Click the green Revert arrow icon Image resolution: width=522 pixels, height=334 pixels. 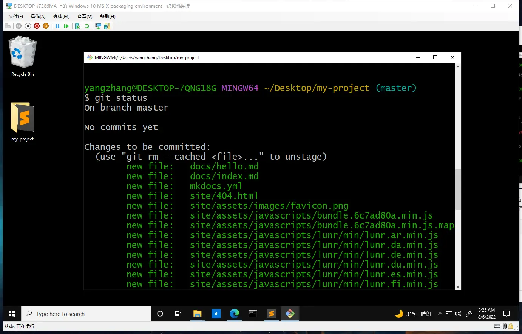coord(87,26)
